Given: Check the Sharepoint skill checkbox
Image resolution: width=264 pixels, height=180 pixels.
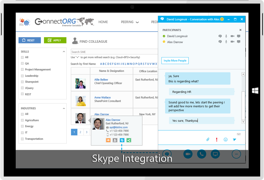Looking at the screenshot, I should click(22, 82).
